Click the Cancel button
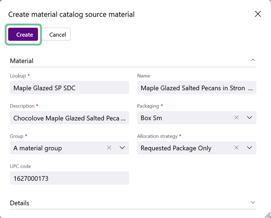 point(56,34)
